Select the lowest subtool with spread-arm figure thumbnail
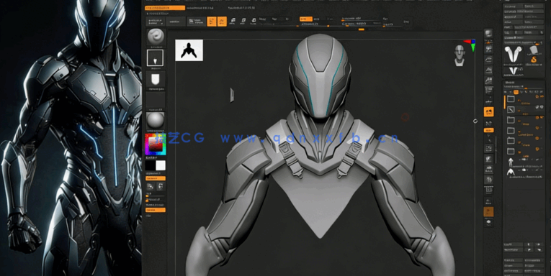Viewport: 551px width, 276px height. pyautogui.click(x=524, y=172)
